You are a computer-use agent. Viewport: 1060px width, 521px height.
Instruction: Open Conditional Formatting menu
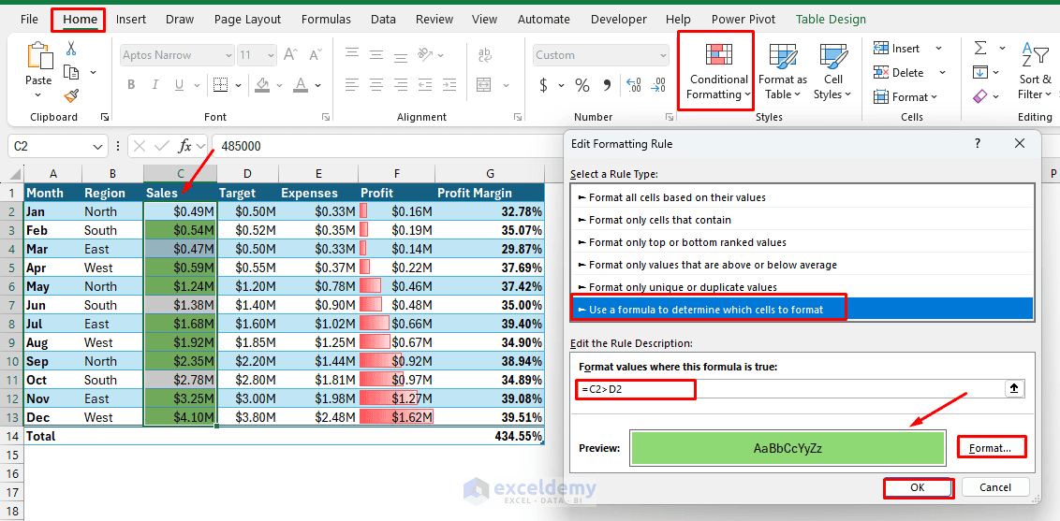click(x=716, y=72)
